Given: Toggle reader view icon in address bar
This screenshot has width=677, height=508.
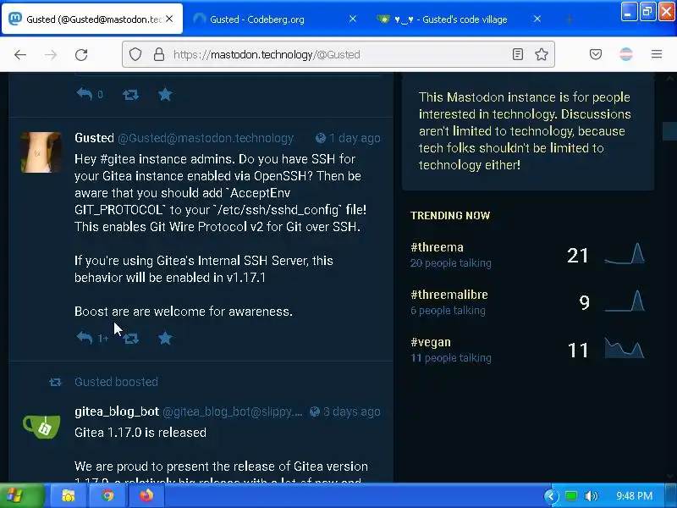Looking at the screenshot, I should coord(518,54).
